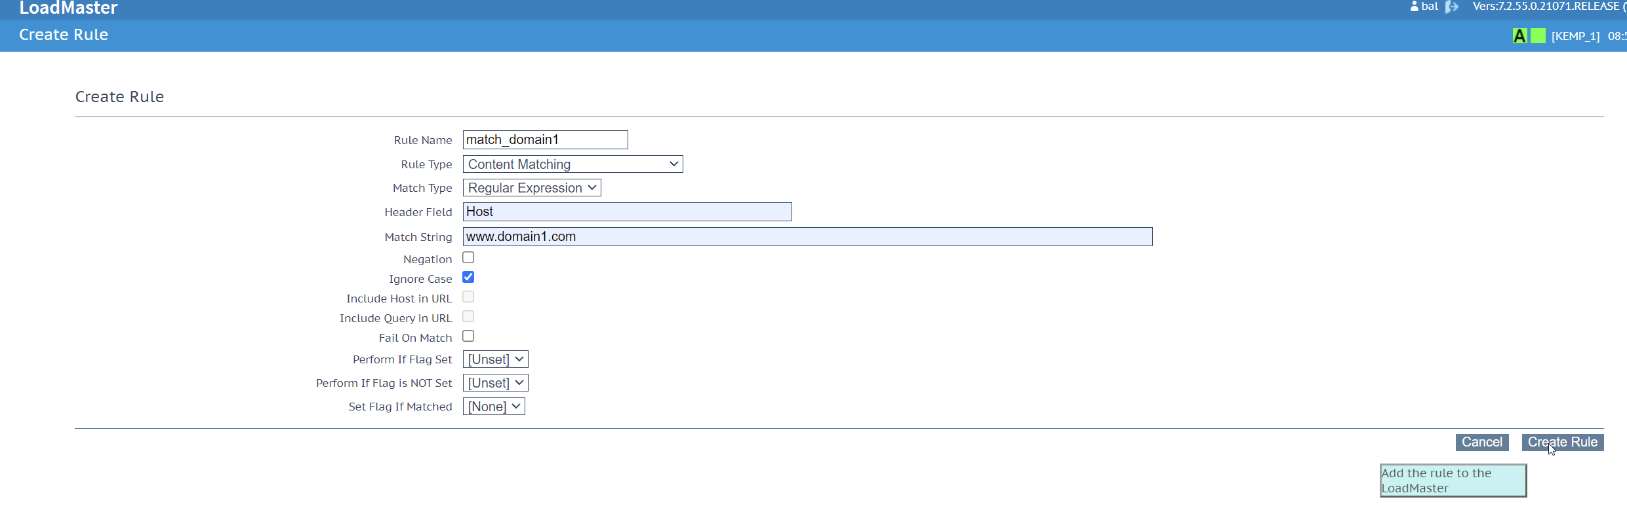Open the Rule Type dropdown
The image size is (1627, 510).
tap(572, 164)
